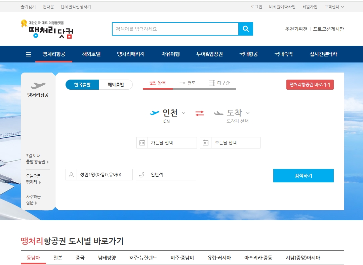Click the 비회원예약확인 link

(x=282, y=7)
